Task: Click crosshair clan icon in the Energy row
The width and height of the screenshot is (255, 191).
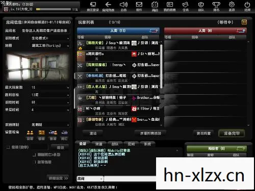Action: (x=134, y=65)
